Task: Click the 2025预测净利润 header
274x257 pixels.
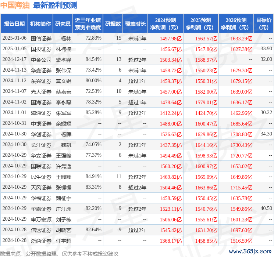Action: click(x=201, y=24)
